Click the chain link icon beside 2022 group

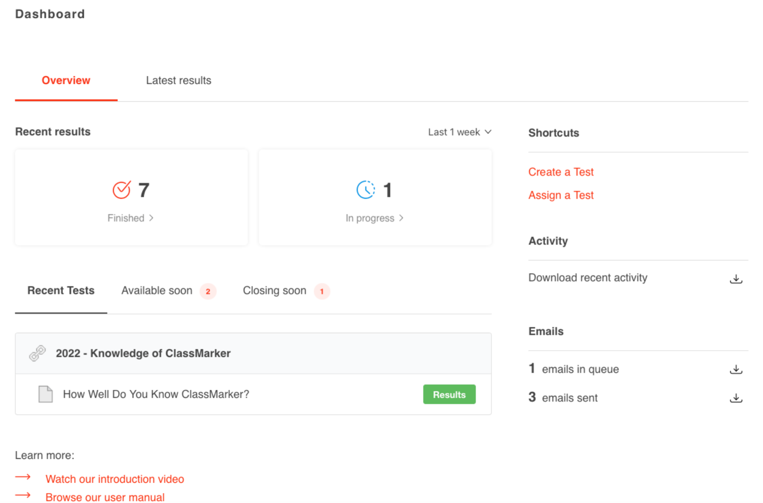point(37,353)
